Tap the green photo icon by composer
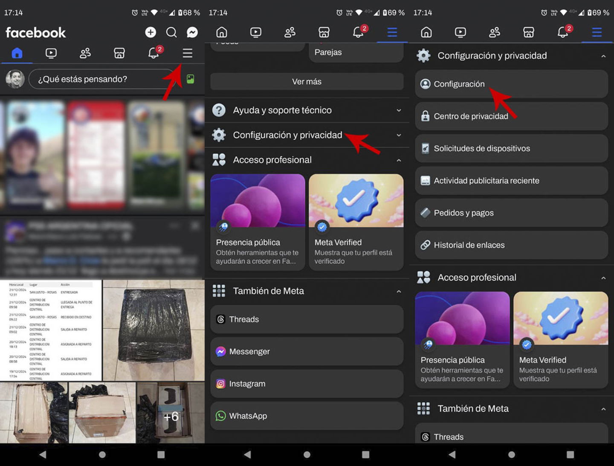The image size is (614, 466). pos(191,79)
